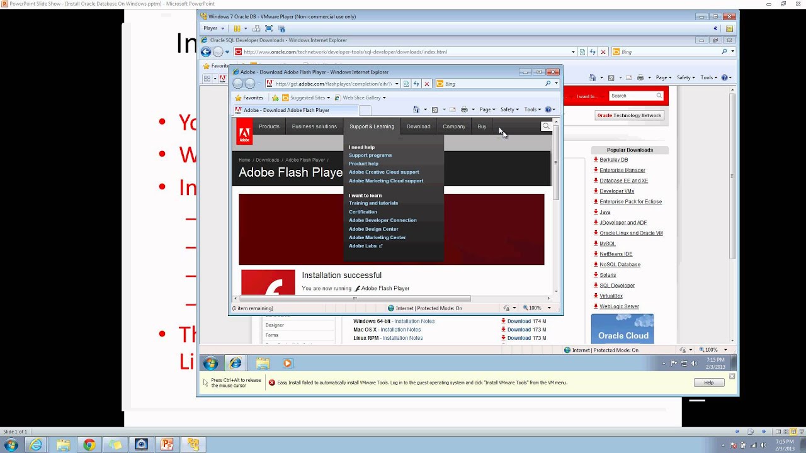Click Adobe Download Flash Player browser tab
Viewport: 806px width, 453px height.
pos(296,110)
